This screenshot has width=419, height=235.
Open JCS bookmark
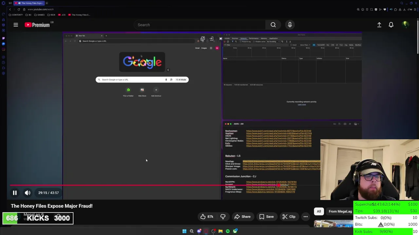62,15
